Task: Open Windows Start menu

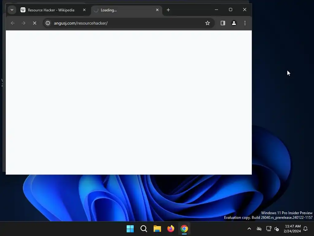Action: click(130, 229)
